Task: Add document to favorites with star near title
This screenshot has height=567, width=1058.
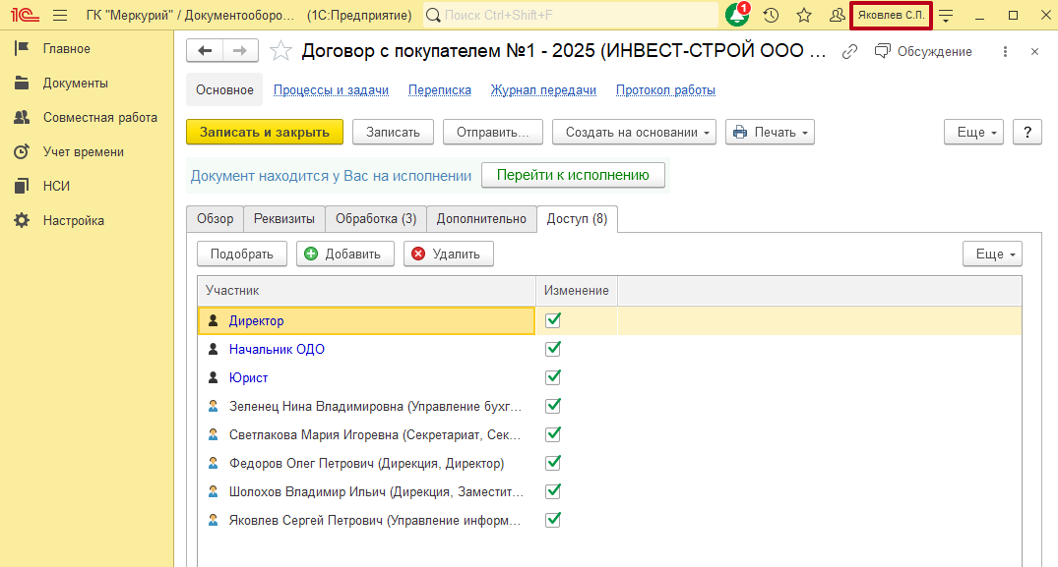Action: click(280, 51)
